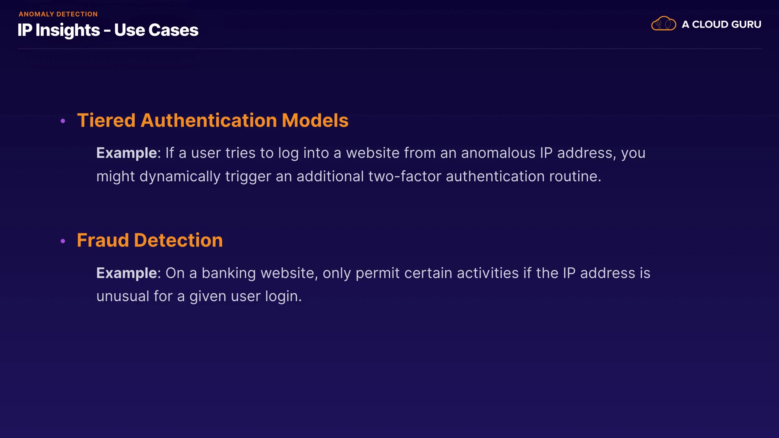Image resolution: width=779 pixels, height=438 pixels.
Task: Click the line "unusual for a given user login"
Action: tap(199, 296)
